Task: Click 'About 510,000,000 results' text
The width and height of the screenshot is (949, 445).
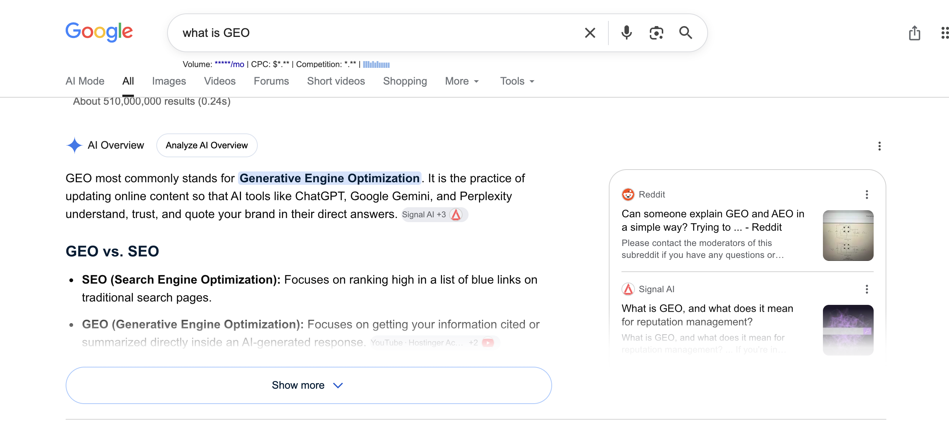Action: coord(152,101)
